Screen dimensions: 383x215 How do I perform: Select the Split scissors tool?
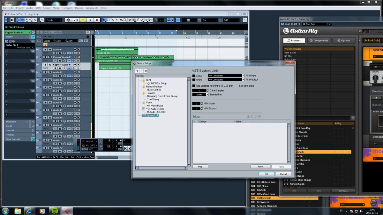pyautogui.click(x=113, y=20)
